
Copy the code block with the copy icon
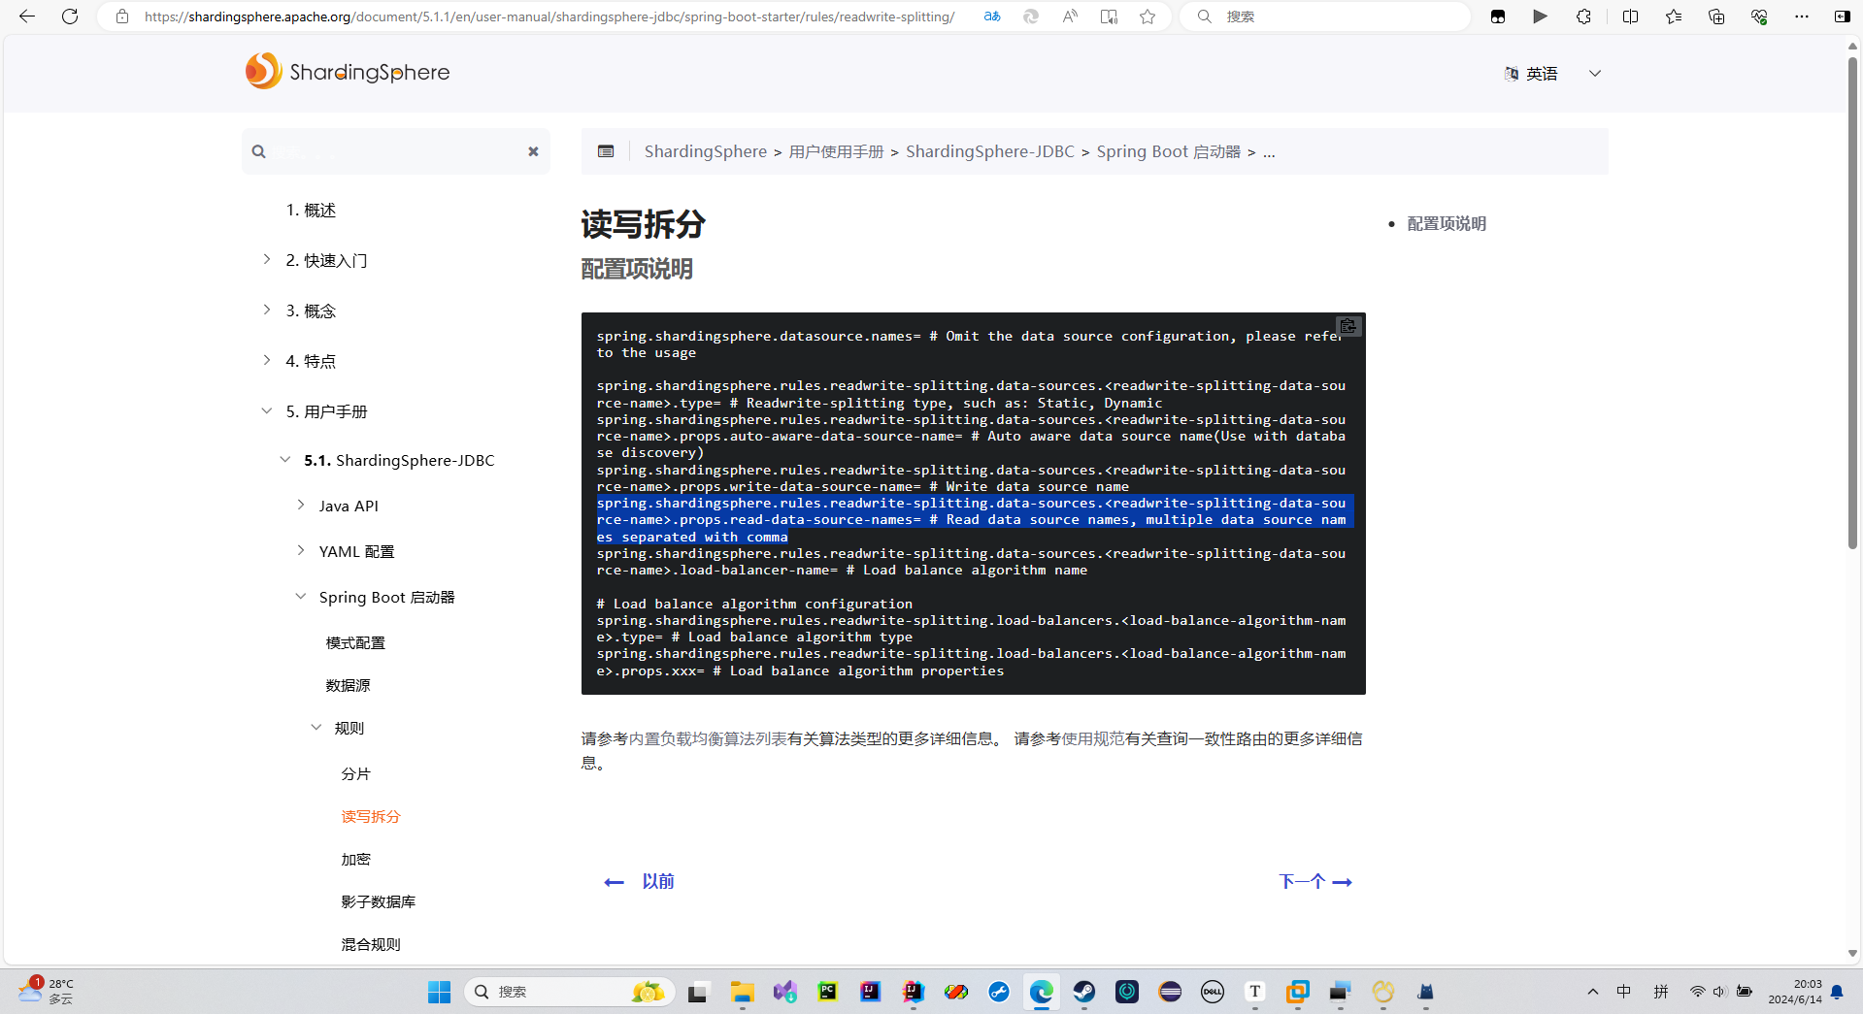coord(1348,326)
